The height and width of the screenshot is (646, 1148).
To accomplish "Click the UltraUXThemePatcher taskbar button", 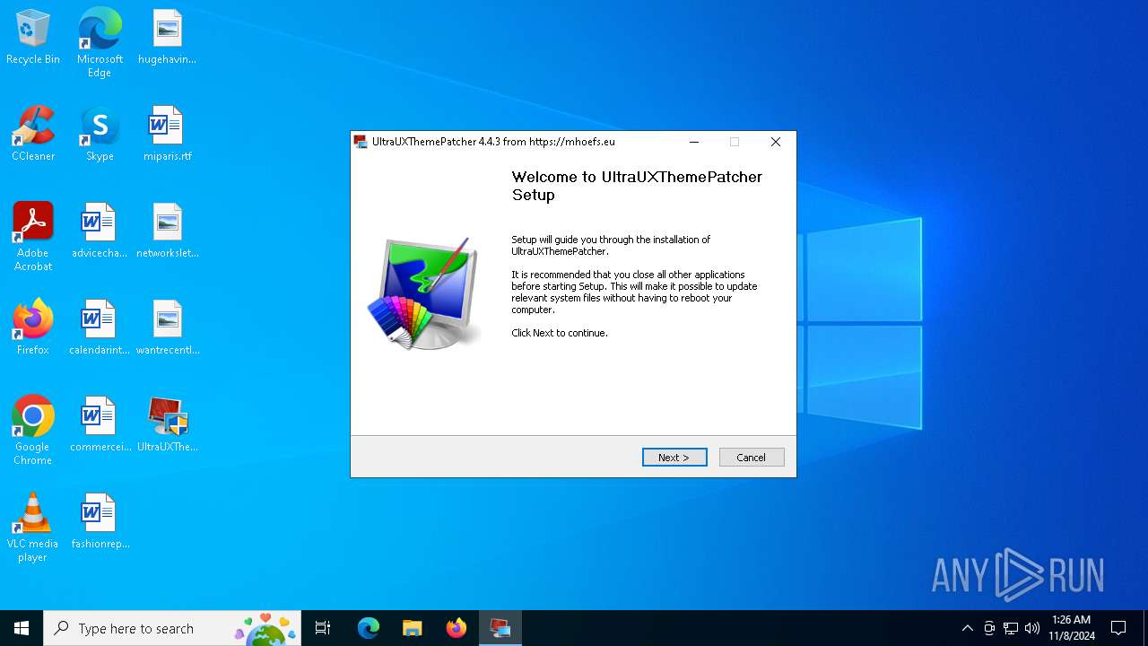I will pos(500,628).
